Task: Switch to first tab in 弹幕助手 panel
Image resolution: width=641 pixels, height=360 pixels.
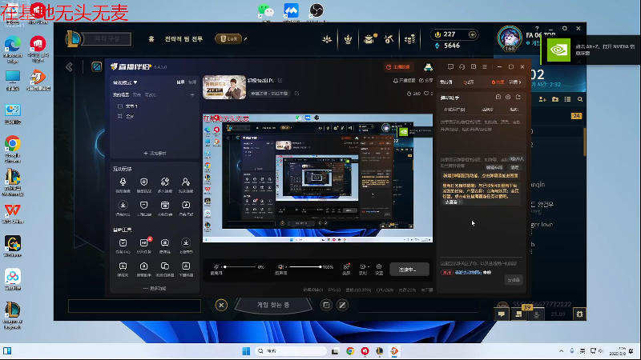Action: click(454, 110)
